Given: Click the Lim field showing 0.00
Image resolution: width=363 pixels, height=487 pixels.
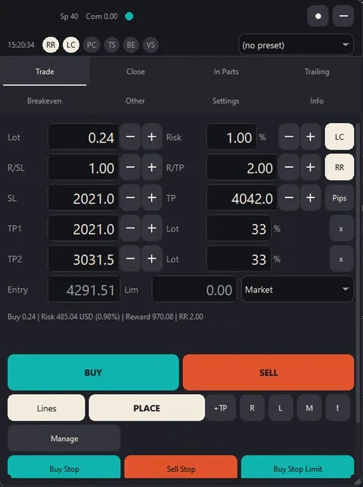Looking at the screenshot, I should tap(194, 290).
